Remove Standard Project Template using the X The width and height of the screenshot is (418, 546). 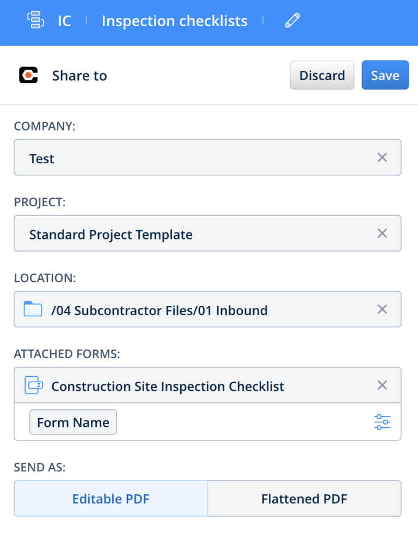382,233
